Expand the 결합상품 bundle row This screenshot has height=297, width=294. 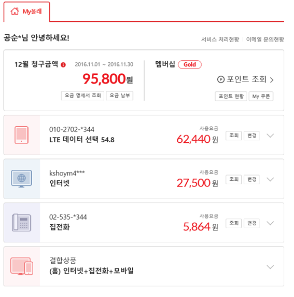270,267
